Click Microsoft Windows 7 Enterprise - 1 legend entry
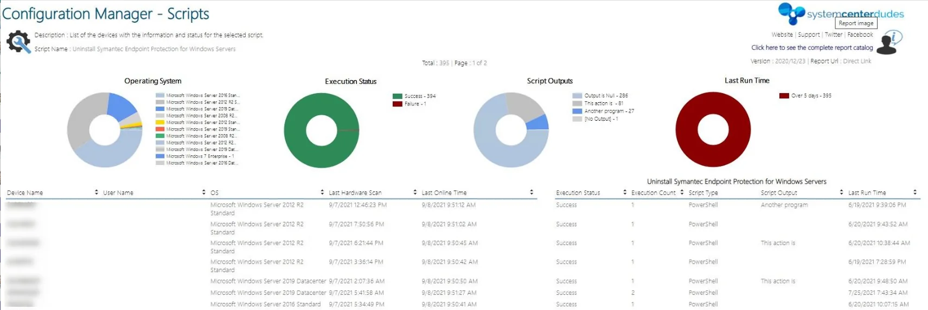The height and width of the screenshot is (310, 928). point(200,156)
